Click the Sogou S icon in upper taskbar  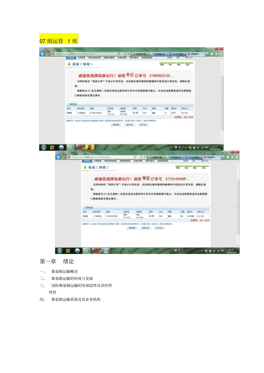coord(89,148)
